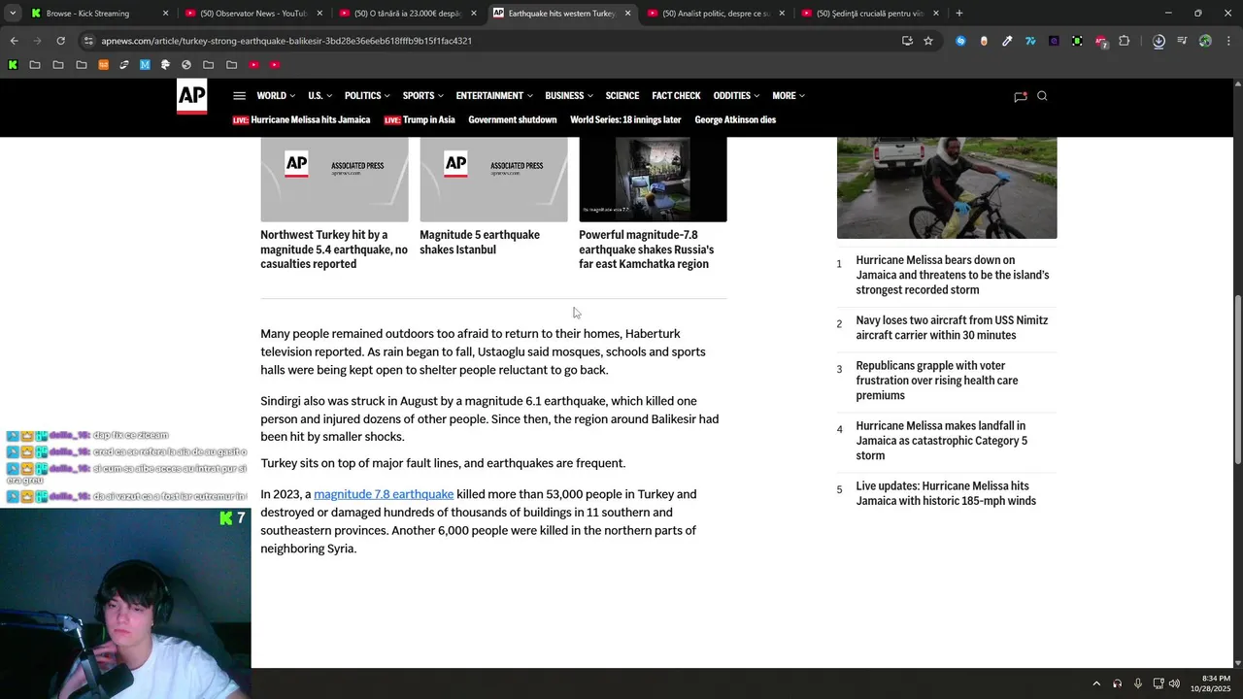Open Magnitude 5 earthquake shakes Istanbul story
The image size is (1243, 699).
click(480, 242)
